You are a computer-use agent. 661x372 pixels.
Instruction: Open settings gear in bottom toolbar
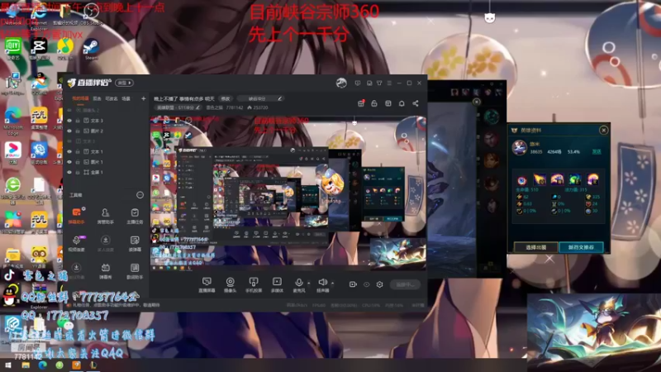point(379,284)
